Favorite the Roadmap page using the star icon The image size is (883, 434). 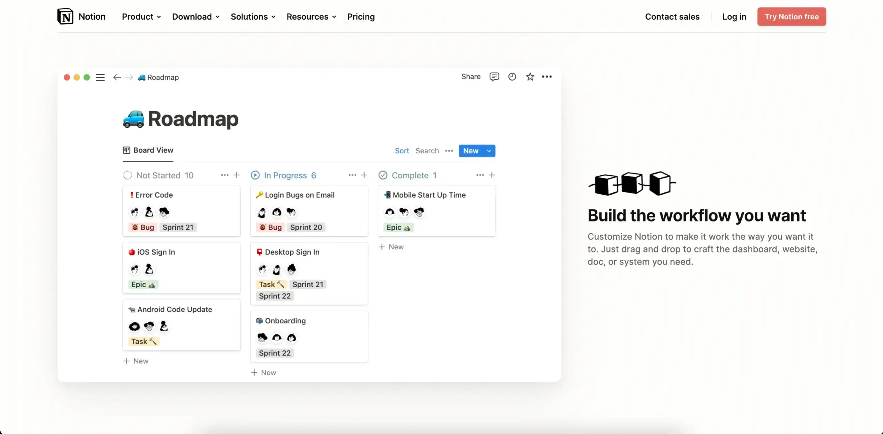click(530, 77)
